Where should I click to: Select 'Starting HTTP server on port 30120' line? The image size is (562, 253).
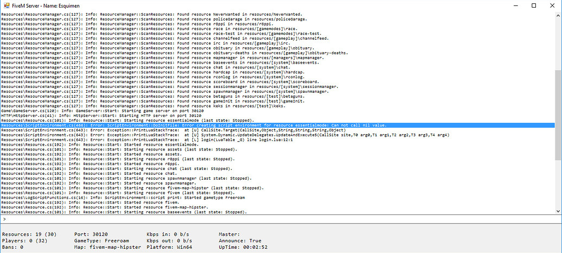pyautogui.click(x=102, y=116)
